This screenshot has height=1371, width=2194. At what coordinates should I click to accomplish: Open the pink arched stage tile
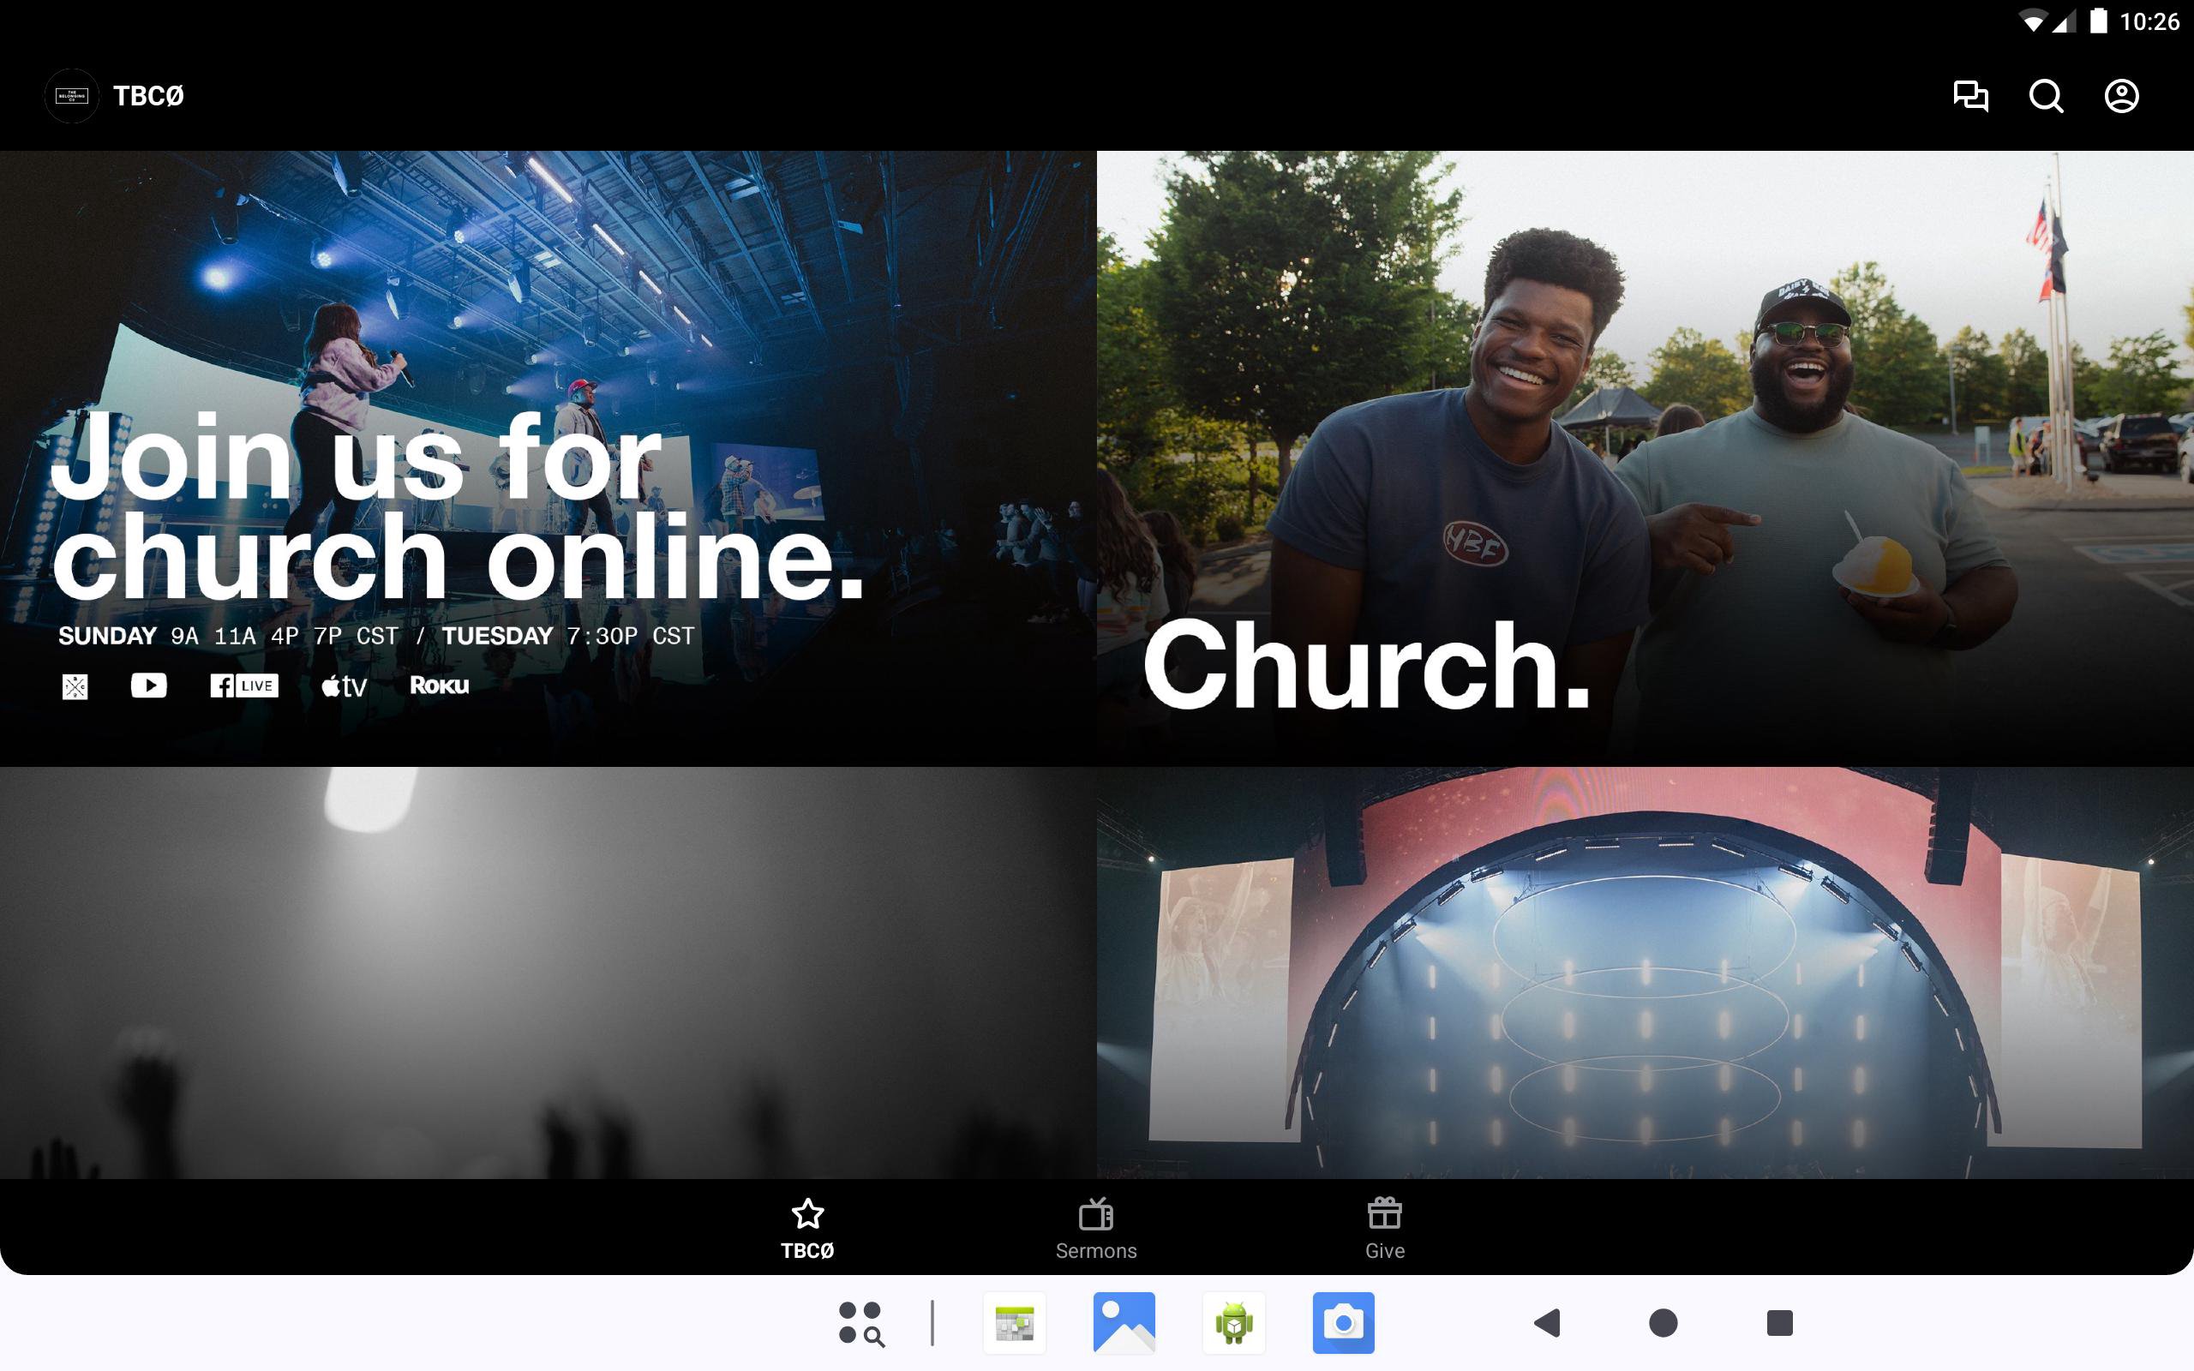[1645, 972]
